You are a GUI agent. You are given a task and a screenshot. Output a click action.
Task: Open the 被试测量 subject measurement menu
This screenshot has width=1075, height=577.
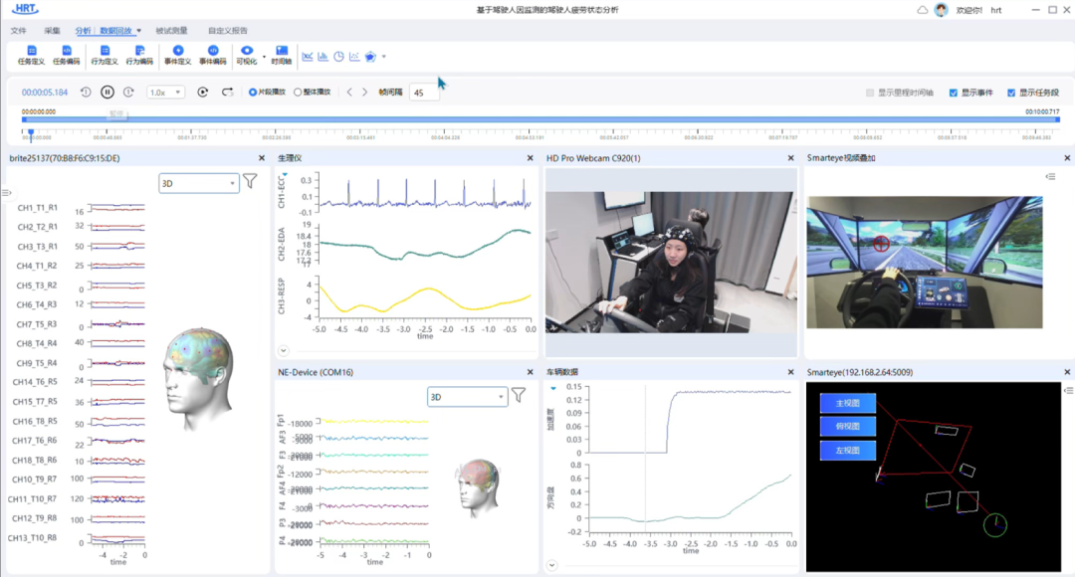coord(171,31)
